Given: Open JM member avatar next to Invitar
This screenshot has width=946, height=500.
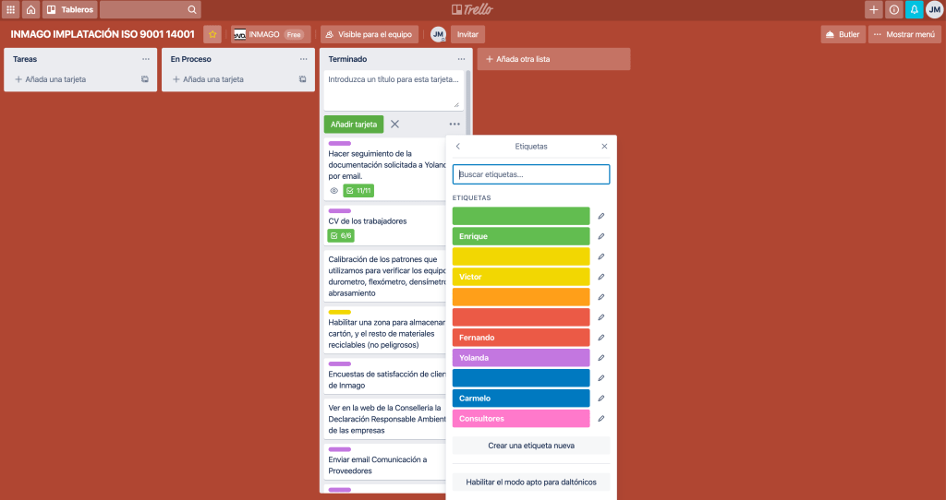Looking at the screenshot, I should click(438, 34).
